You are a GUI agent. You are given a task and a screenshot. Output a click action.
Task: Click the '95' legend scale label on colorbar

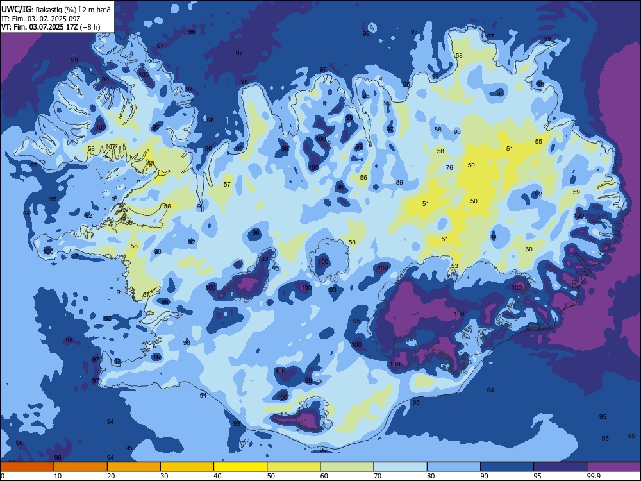[537, 476]
